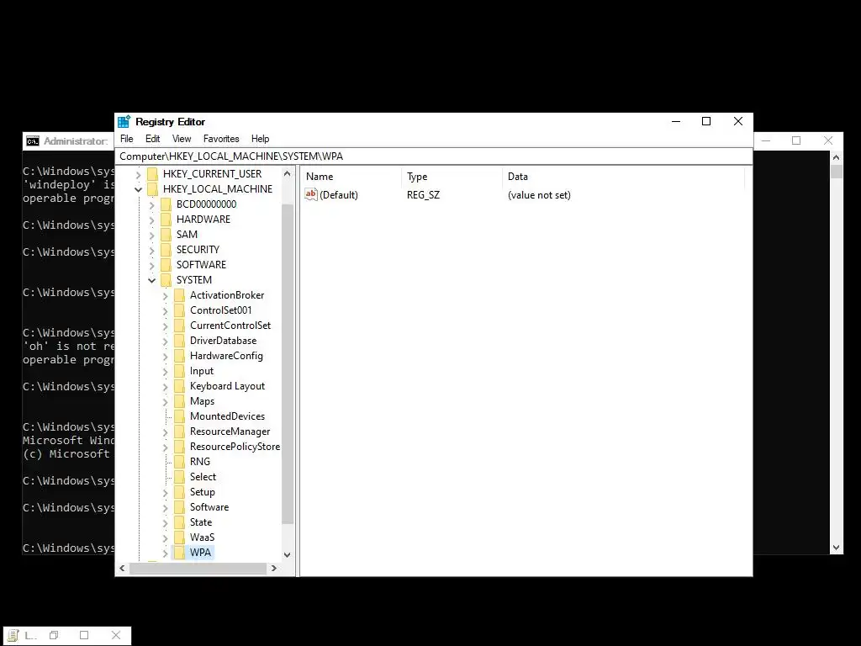
Task: Click the WPA folder icon
Action: point(180,552)
